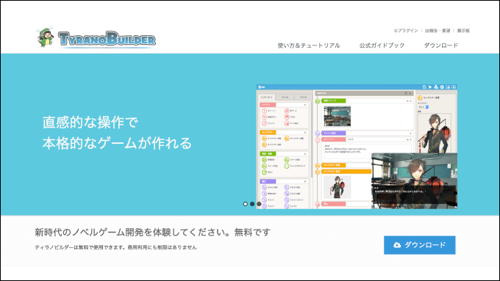Click the heading 新時代のノベルゲーム開発を体験してください。無料です
This screenshot has width=500, height=281.
tap(152, 233)
